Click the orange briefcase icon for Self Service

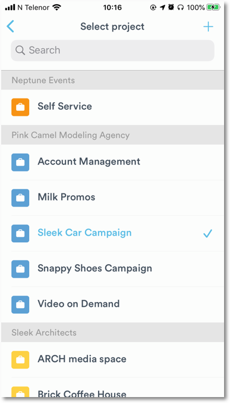pyautogui.click(x=20, y=107)
